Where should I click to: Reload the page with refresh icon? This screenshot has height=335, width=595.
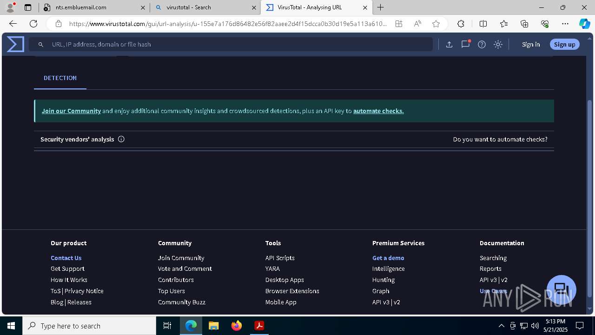33,24
